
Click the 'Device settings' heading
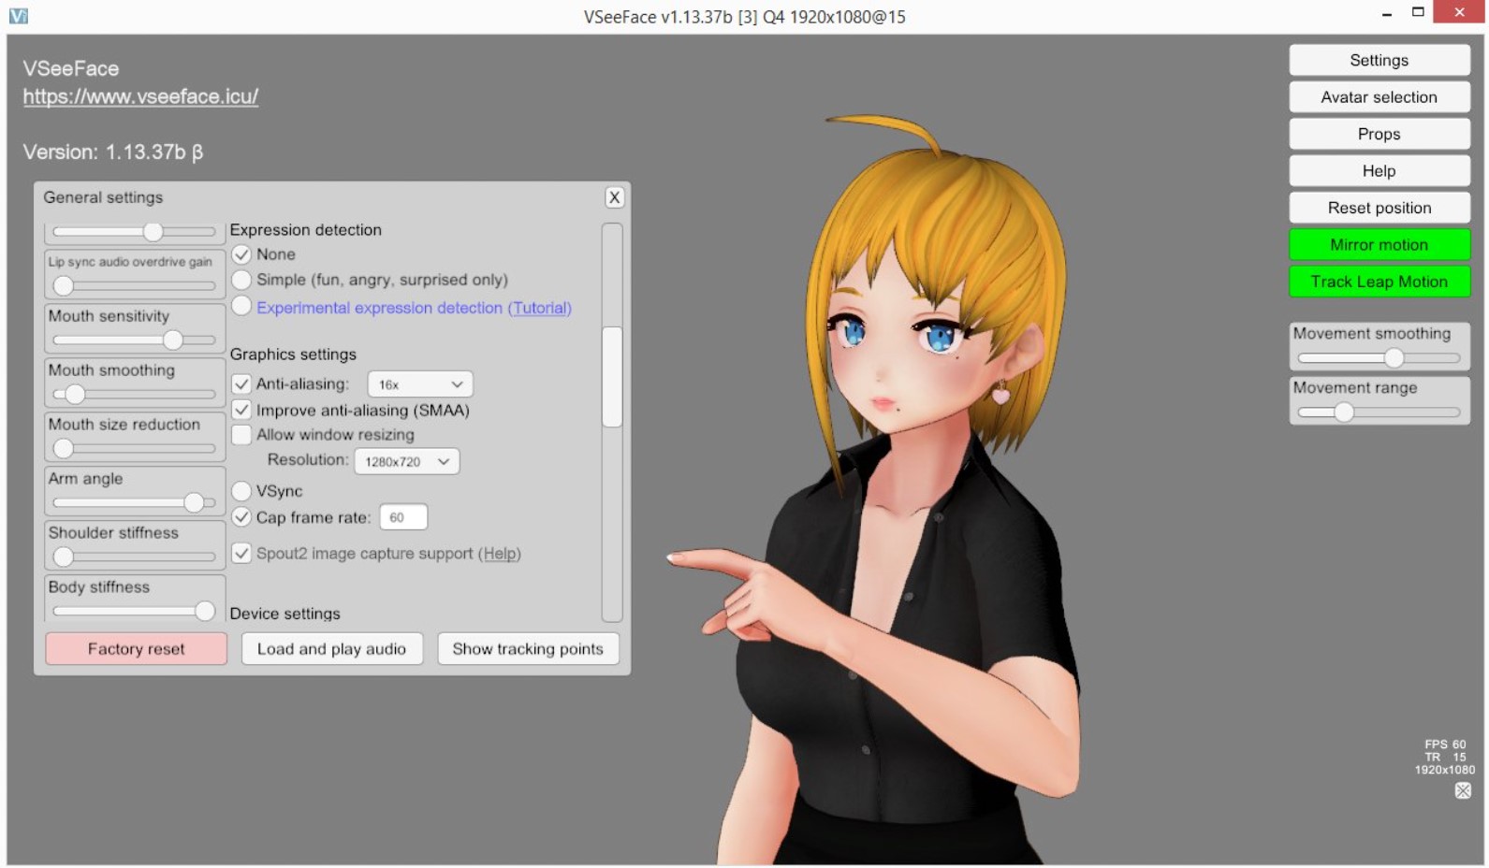tap(285, 614)
